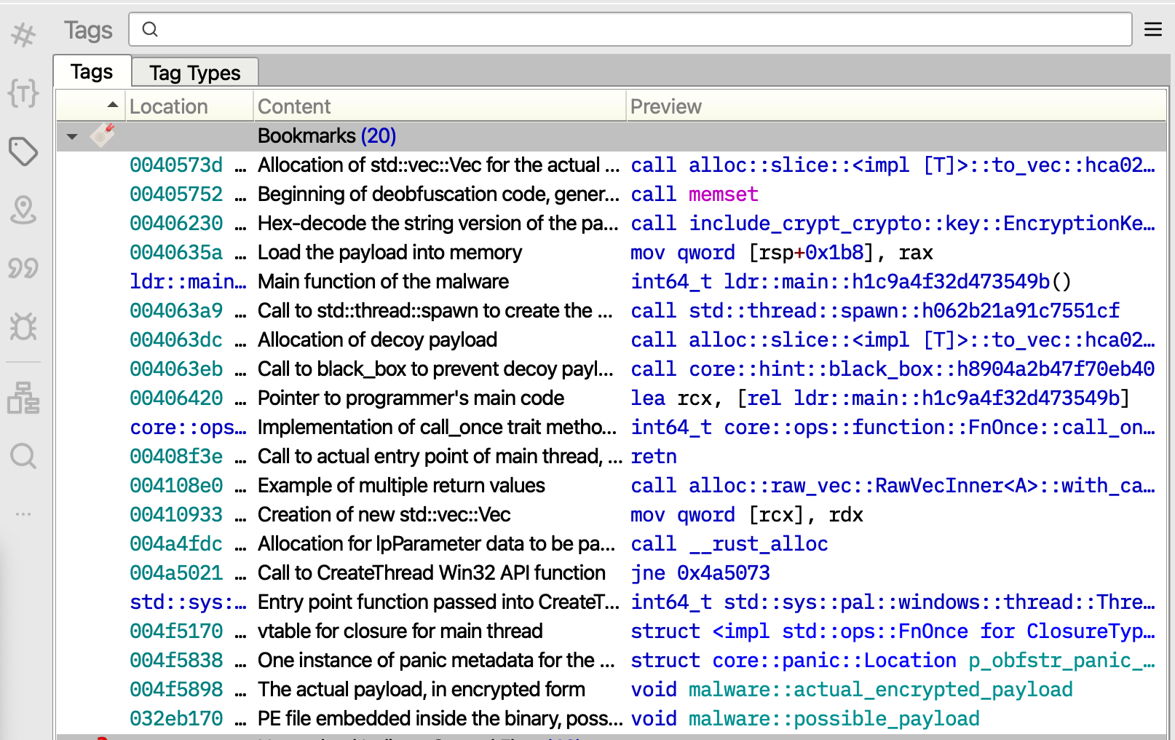Go to address 004063eb
The image size is (1175, 740).
[x=176, y=369]
